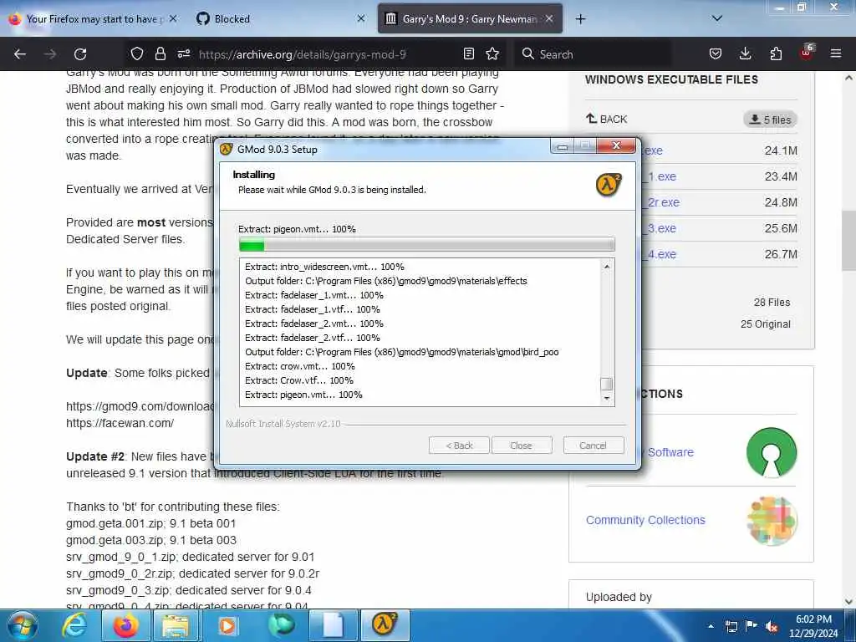Select log line 'Extract: intro_widescreen.vmt... 100%'

click(x=325, y=267)
